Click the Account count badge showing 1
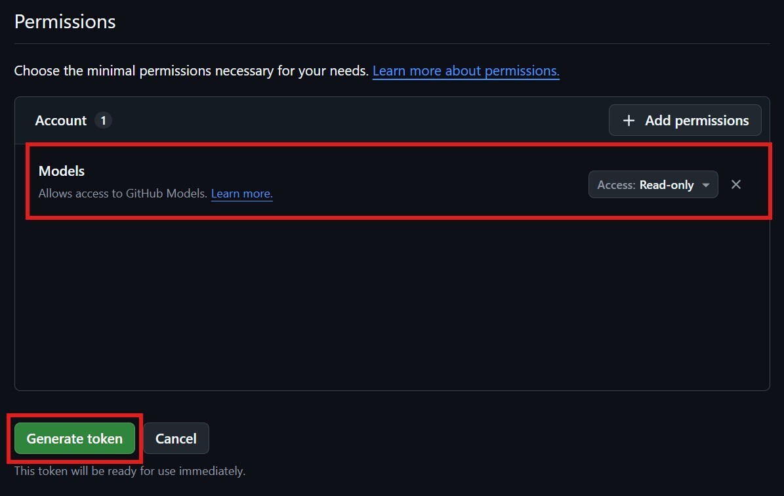The height and width of the screenshot is (496, 784). (103, 121)
